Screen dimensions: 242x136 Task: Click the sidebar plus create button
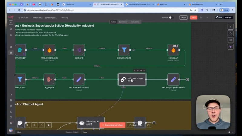pyautogui.click(x=11, y=22)
